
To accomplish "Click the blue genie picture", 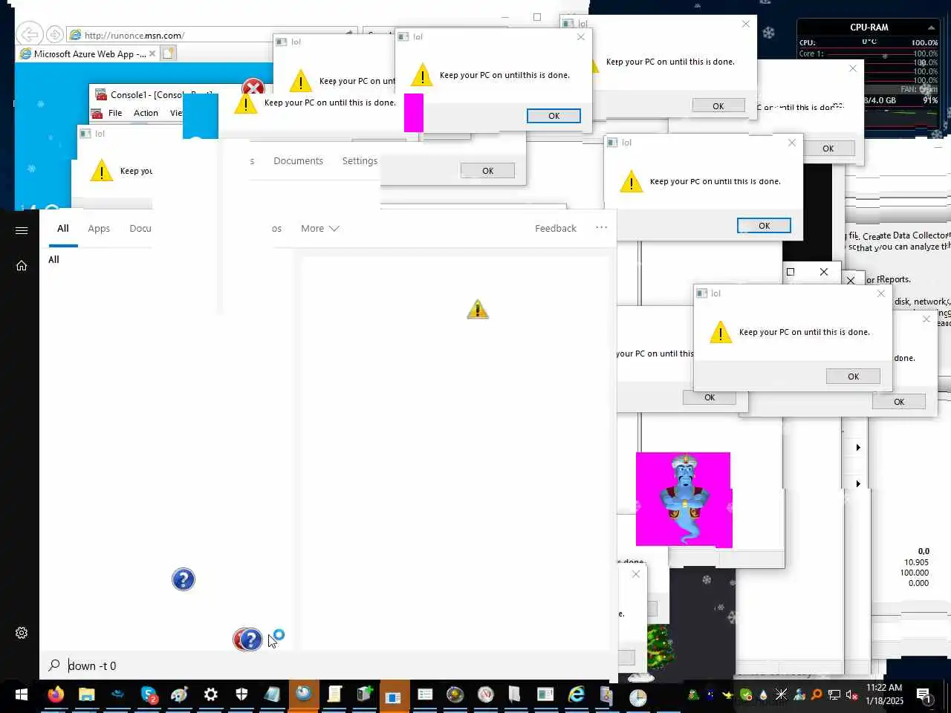I will tap(684, 499).
